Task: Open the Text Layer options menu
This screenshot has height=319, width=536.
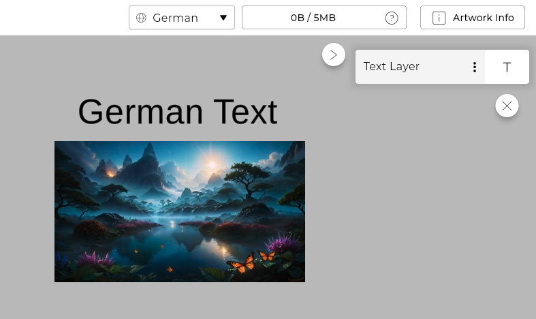Action: point(475,67)
